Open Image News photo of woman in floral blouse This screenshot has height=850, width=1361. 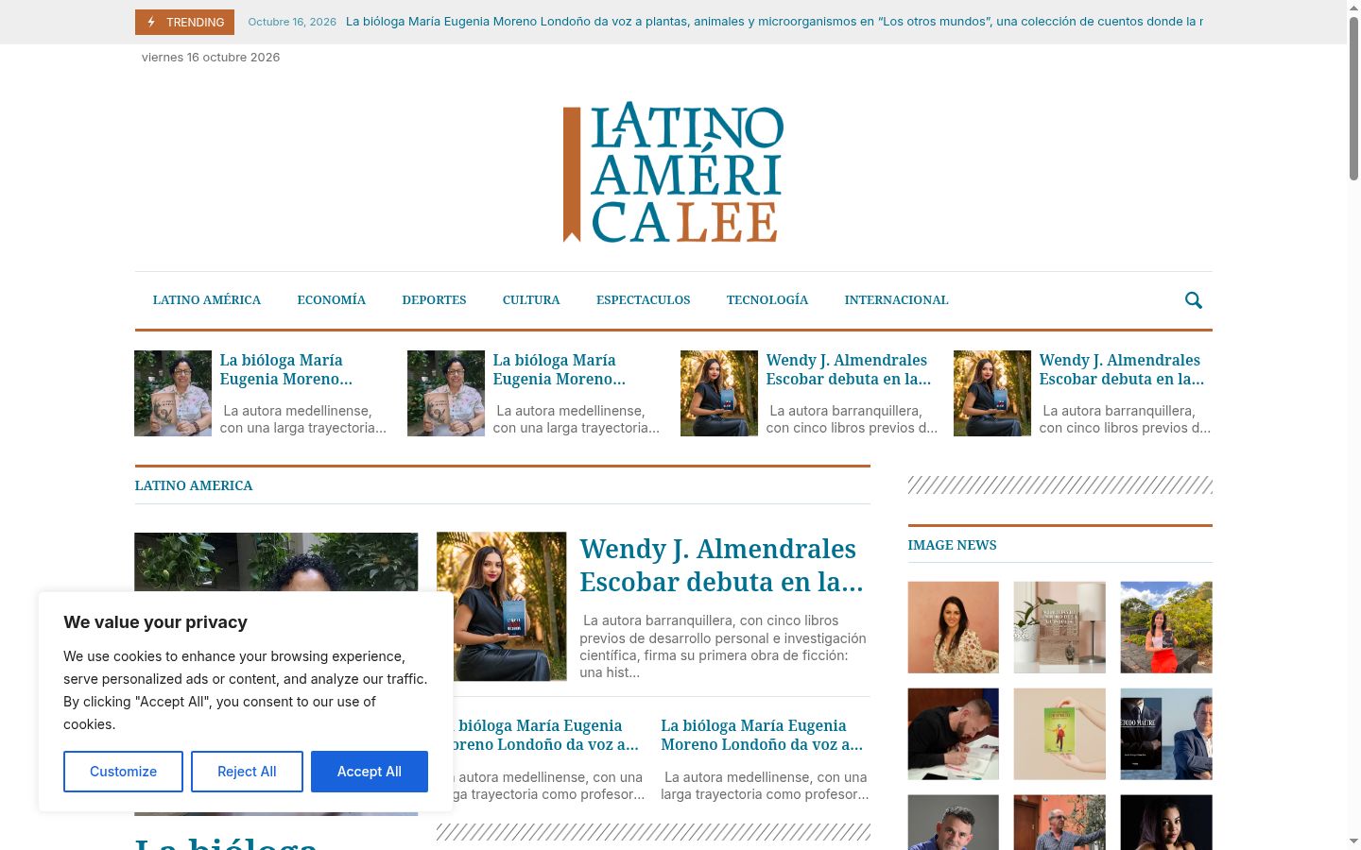pos(953,627)
